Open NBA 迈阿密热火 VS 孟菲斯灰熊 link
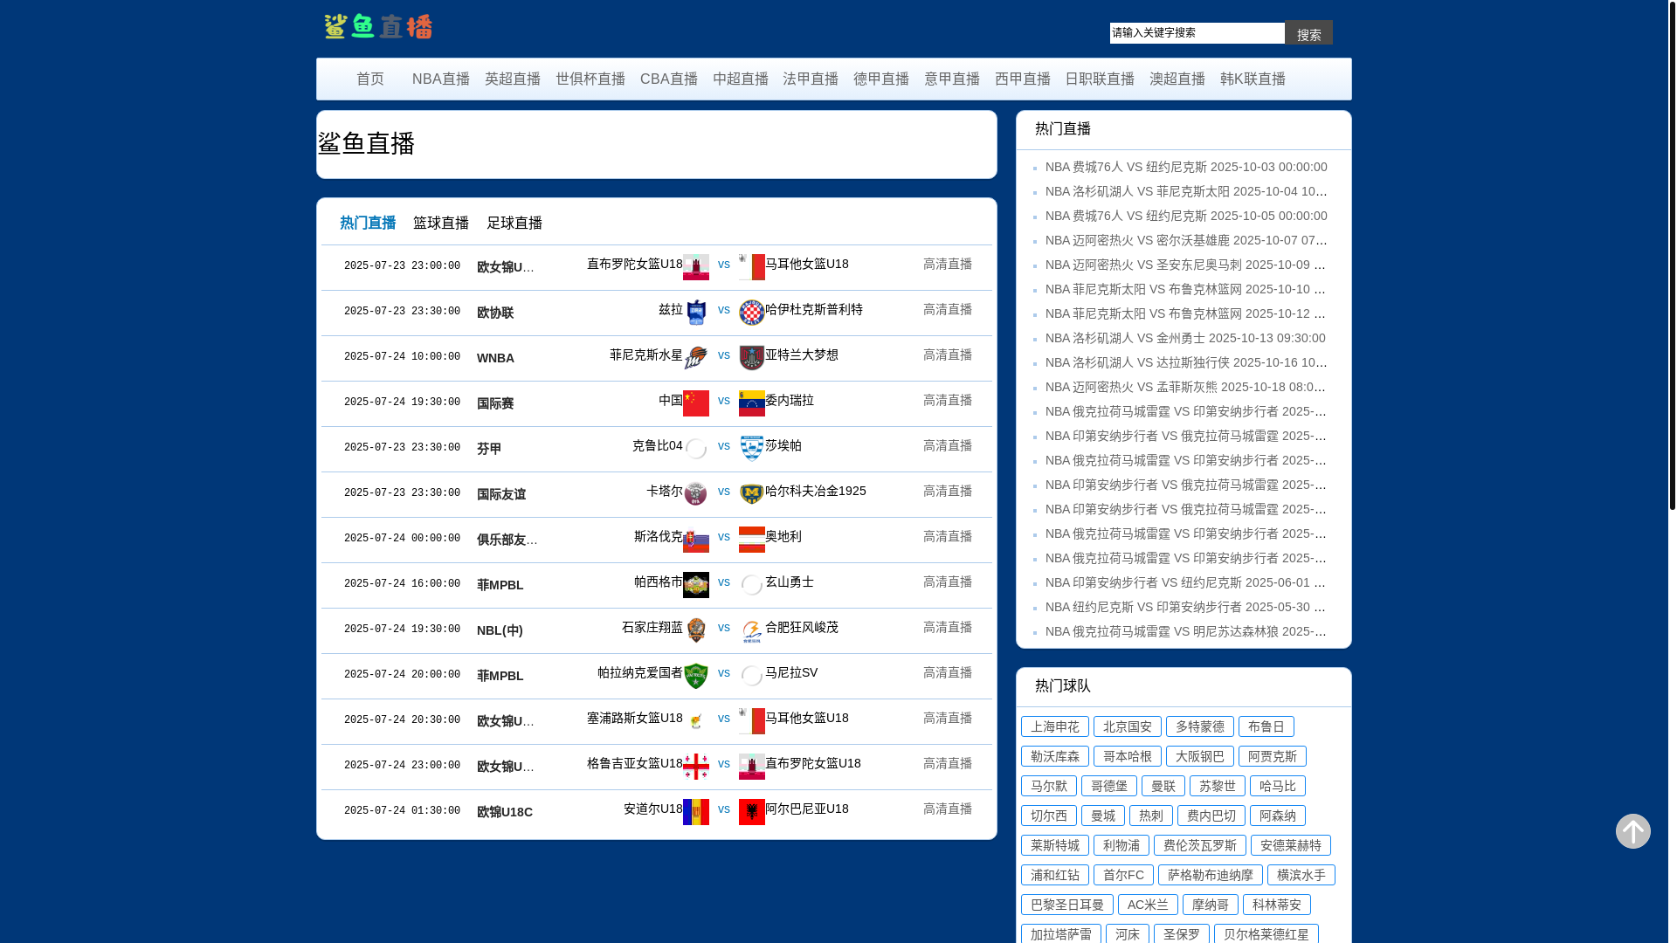Image resolution: width=1677 pixels, height=943 pixels. pyautogui.click(x=1185, y=387)
